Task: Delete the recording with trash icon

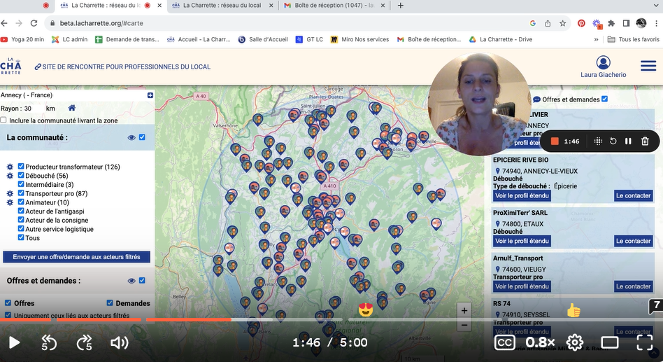Action: (x=645, y=141)
